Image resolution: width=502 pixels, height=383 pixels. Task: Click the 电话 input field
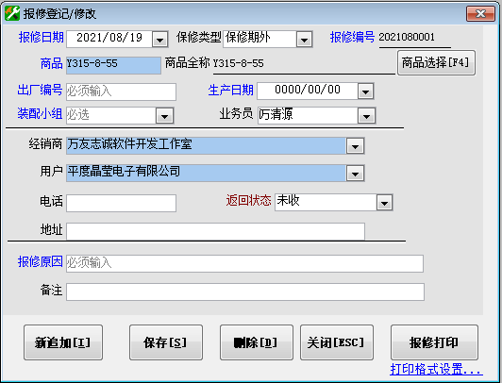121,203
